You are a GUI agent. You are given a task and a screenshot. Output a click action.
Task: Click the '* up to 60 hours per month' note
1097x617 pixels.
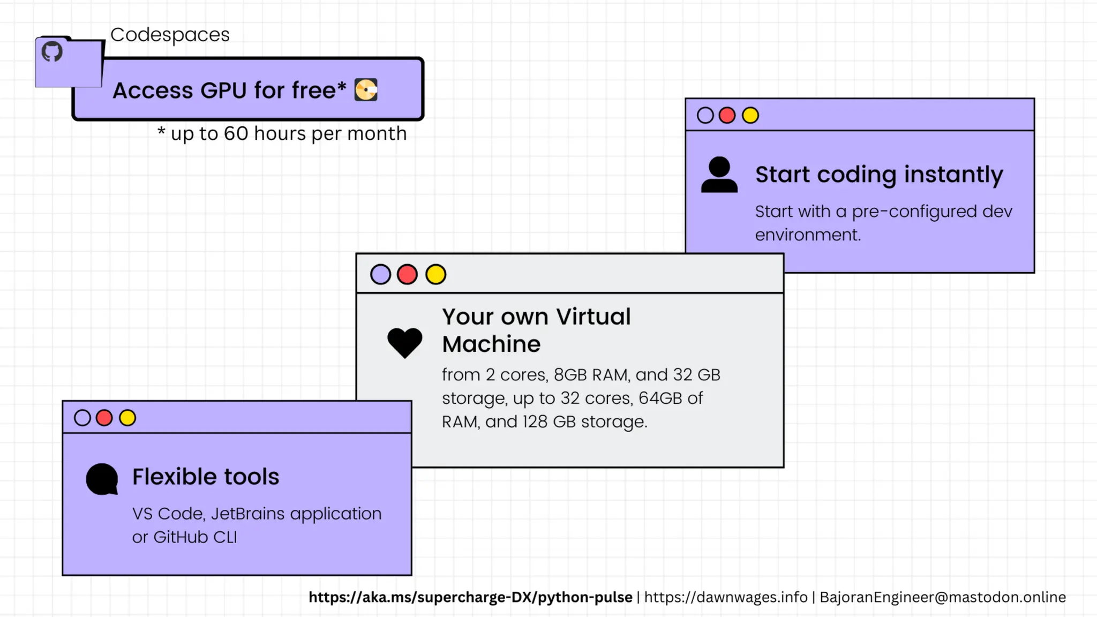click(x=282, y=133)
